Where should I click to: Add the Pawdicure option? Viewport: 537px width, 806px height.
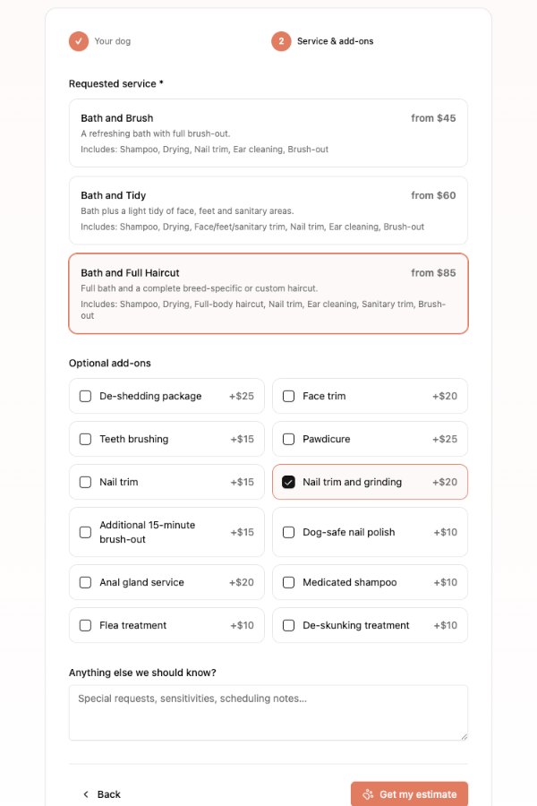coord(289,439)
